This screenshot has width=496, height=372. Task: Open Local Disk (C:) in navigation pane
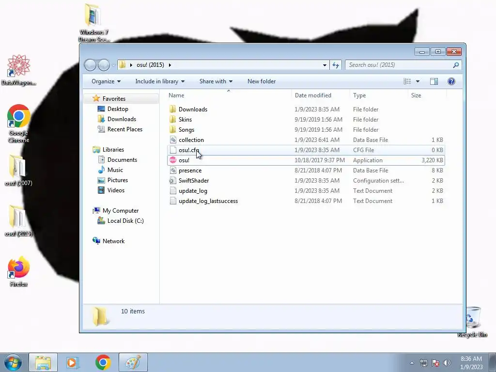click(x=125, y=221)
